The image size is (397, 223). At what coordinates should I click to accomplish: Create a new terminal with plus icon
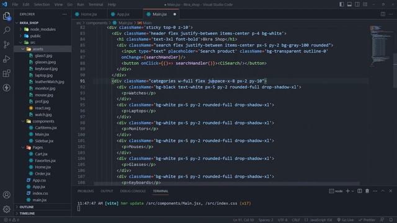[x=347, y=191]
